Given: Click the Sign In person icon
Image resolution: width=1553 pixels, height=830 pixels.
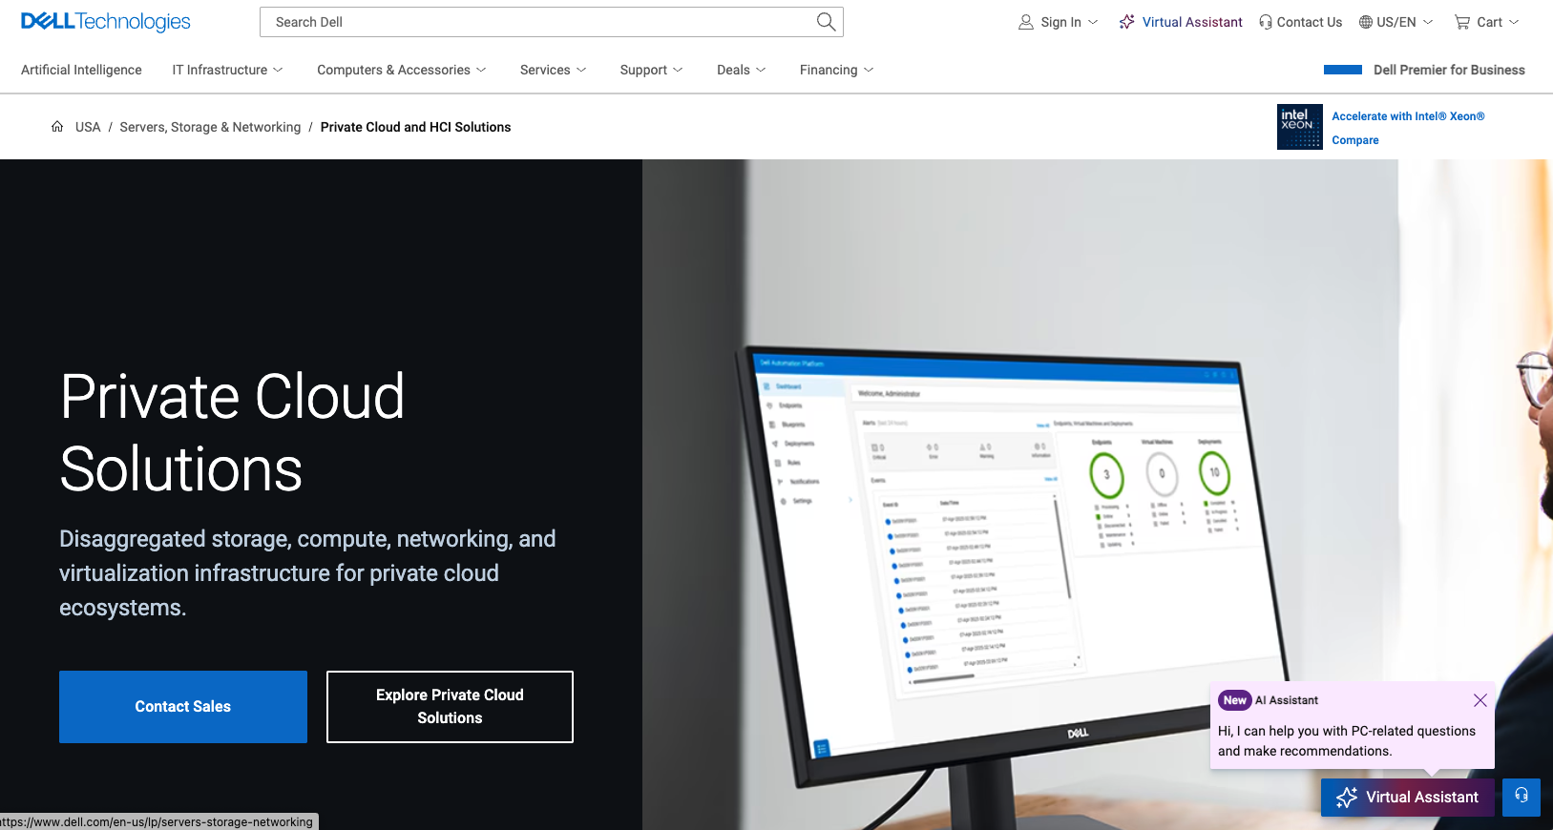Looking at the screenshot, I should [x=1026, y=22].
